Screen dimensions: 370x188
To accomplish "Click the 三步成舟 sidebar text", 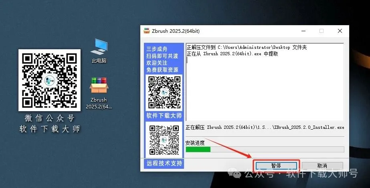I will point(157,49).
